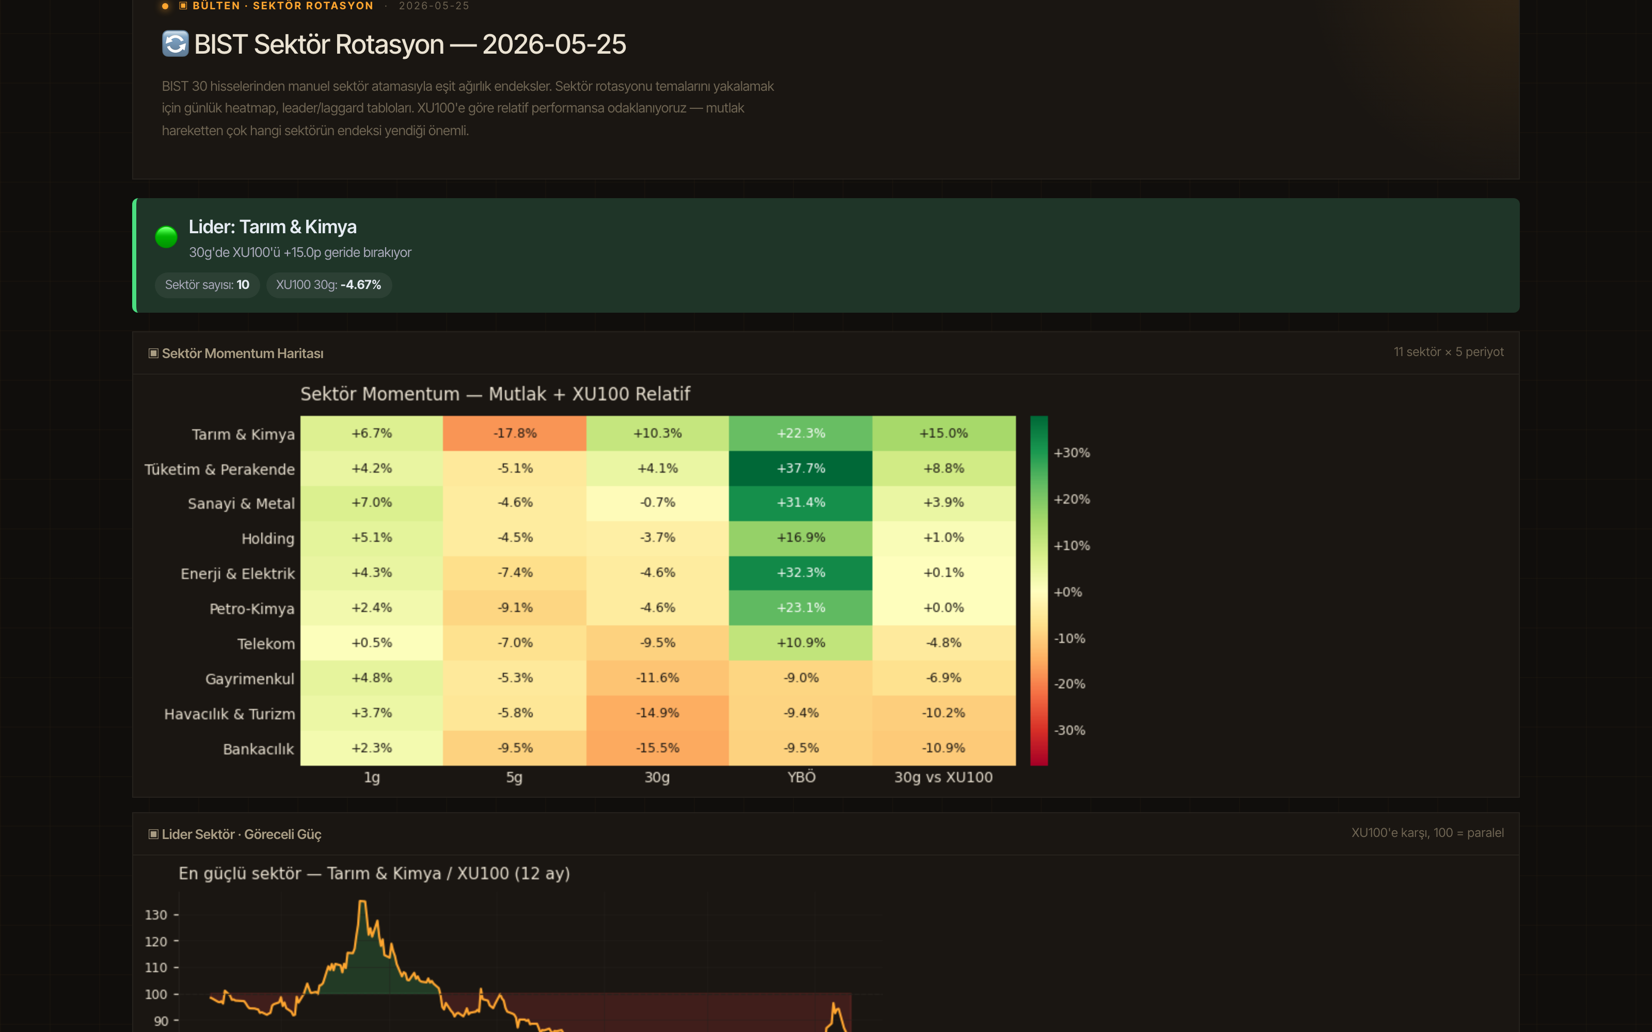
Task: Click the -10.9% cell in Bankacılık row
Action: coord(944,748)
